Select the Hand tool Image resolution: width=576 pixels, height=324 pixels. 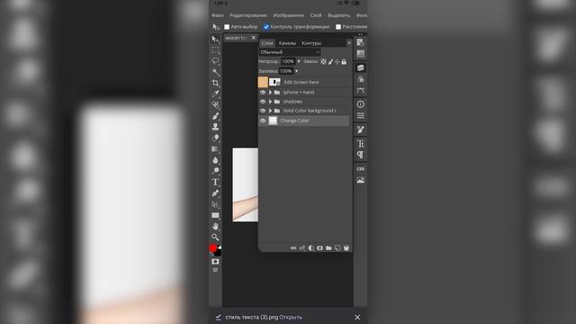[215, 226]
